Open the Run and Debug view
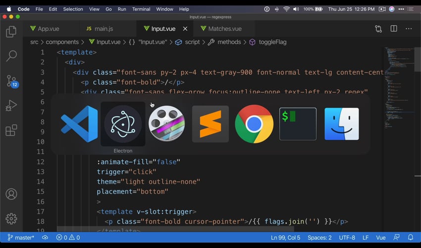Image resolution: width=421 pixels, height=248 pixels. pos(11,106)
